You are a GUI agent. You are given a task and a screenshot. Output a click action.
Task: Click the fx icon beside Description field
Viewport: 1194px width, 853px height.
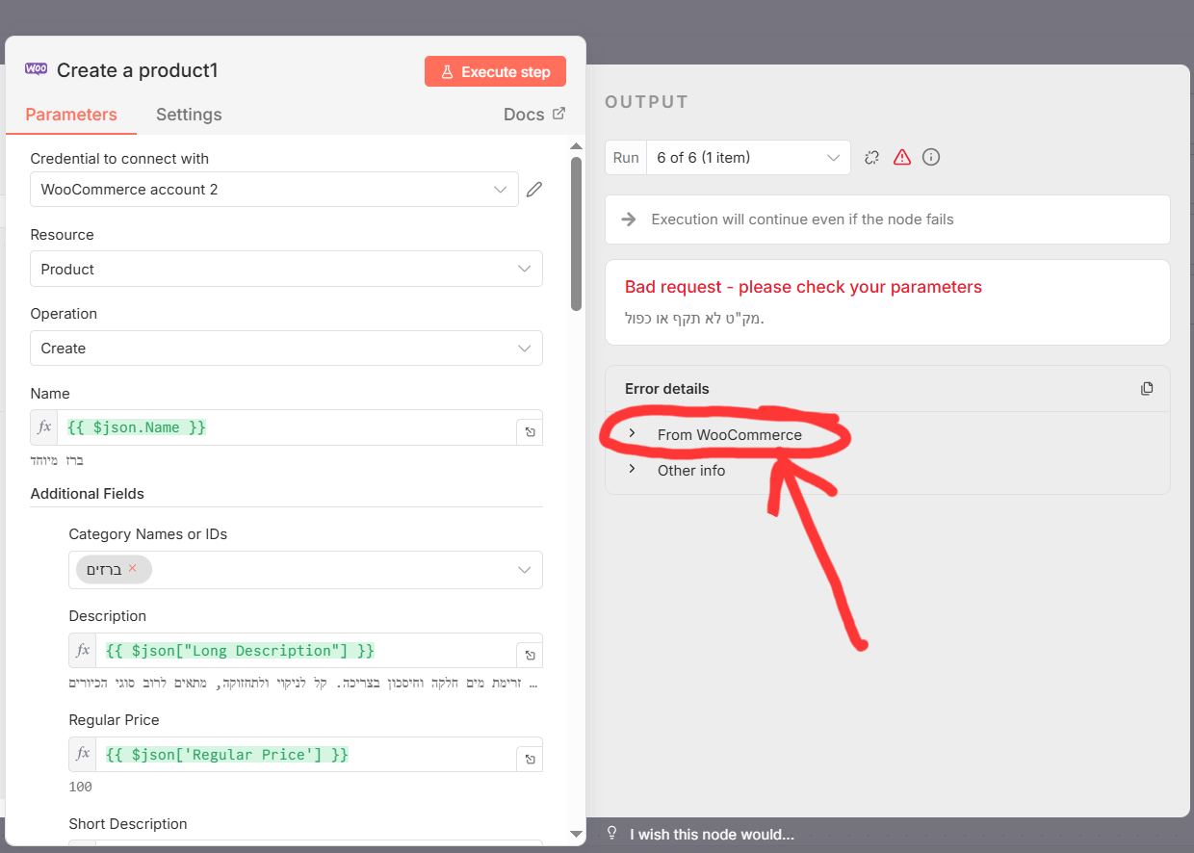[83, 651]
